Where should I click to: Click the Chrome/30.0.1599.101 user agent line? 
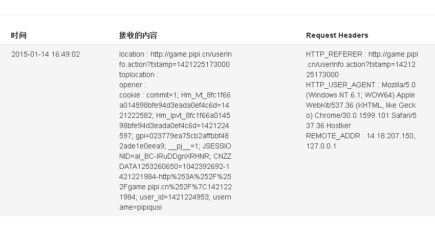tap(361, 115)
